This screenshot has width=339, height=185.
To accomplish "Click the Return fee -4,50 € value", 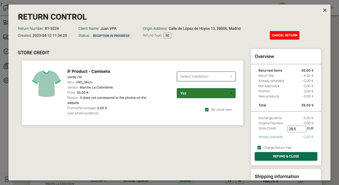I will tap(307, 76).
